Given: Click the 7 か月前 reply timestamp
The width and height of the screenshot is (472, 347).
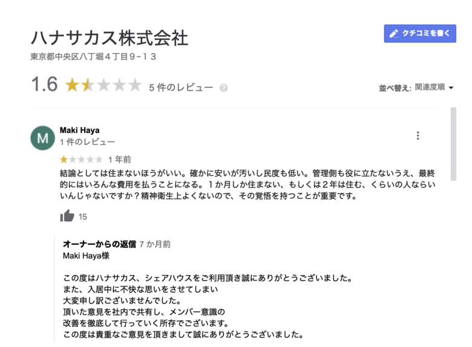Looking at the screenshot, I should point(155,244).
